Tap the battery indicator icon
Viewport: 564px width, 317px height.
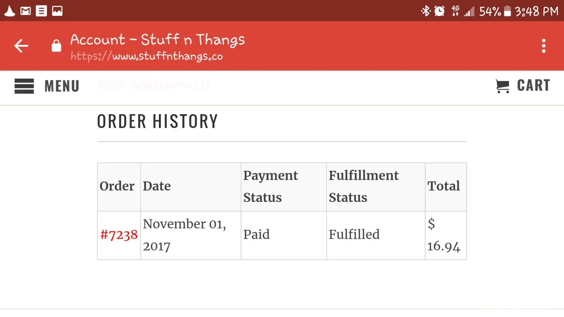point(507,11)
